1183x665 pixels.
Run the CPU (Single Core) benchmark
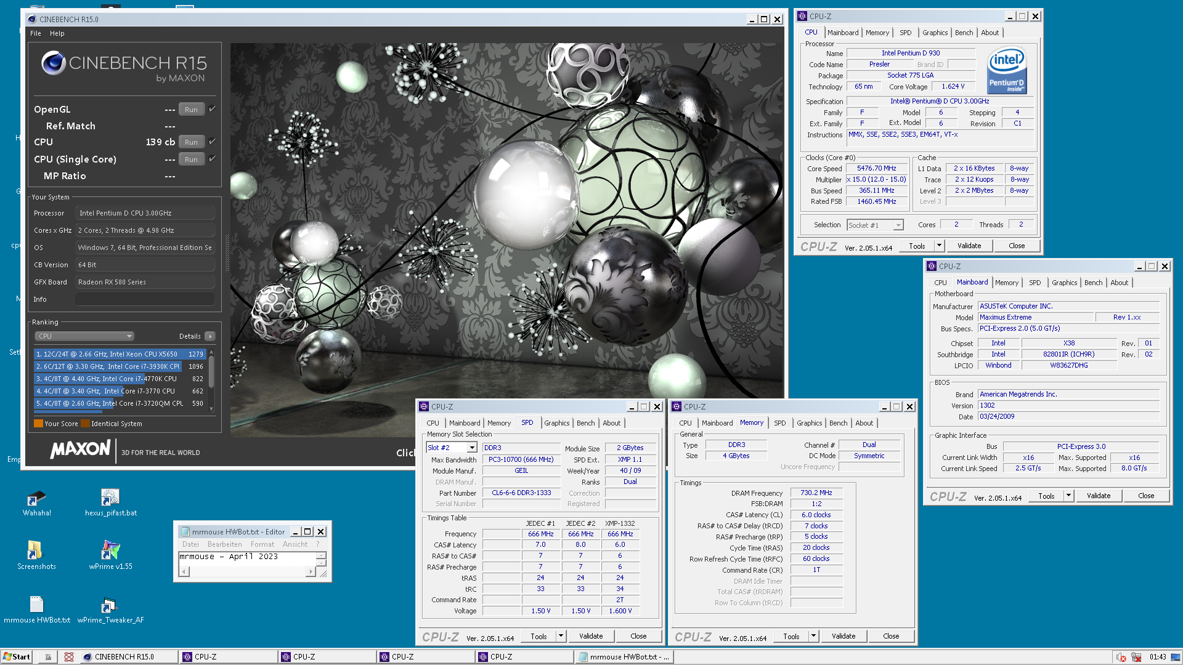pyautogui.click(x=192, y=159)
